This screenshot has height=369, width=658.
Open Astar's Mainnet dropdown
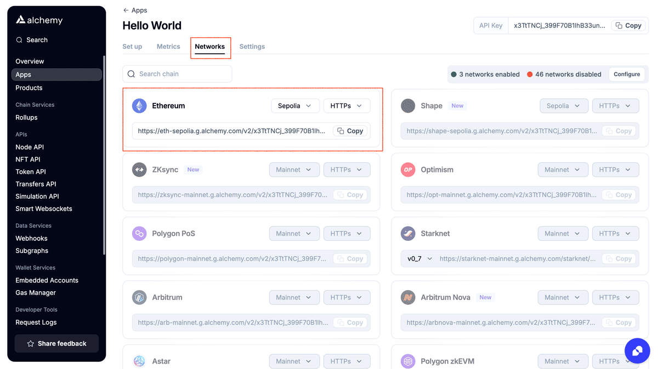tap(294, 361)
